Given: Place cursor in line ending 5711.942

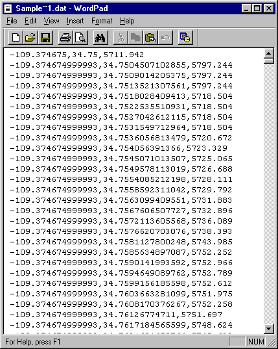Looking at the screenshot, I should pos(76,55).
